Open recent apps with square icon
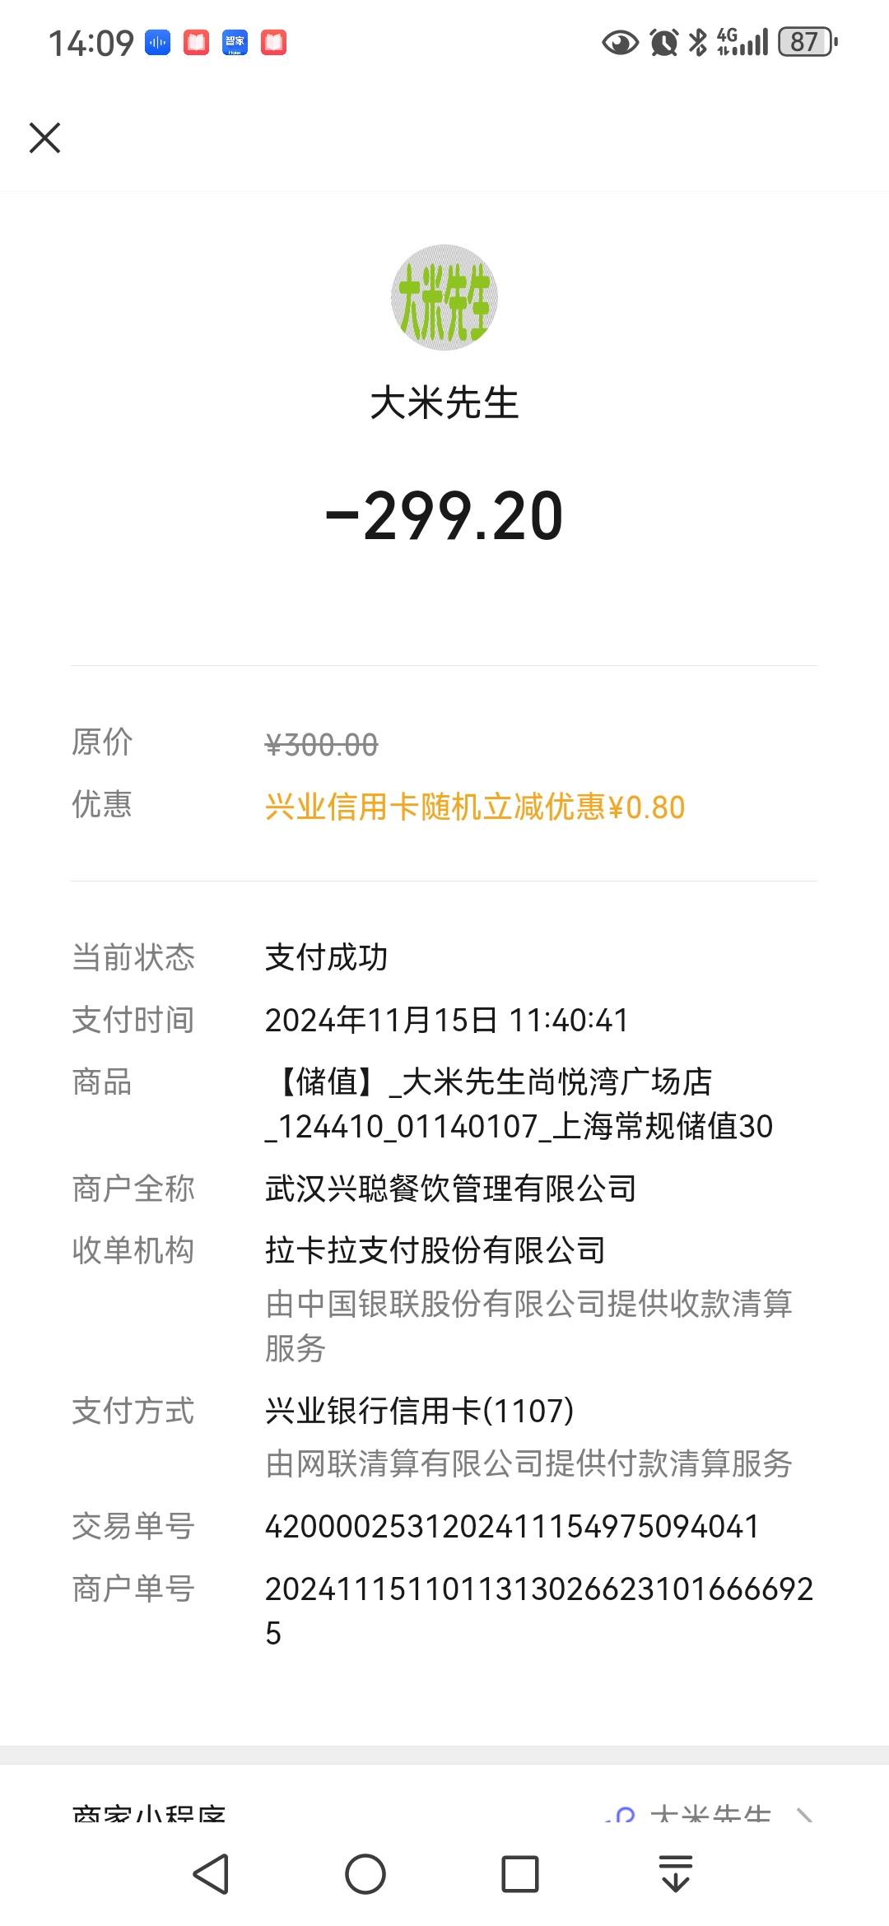 click(520, 1874)
